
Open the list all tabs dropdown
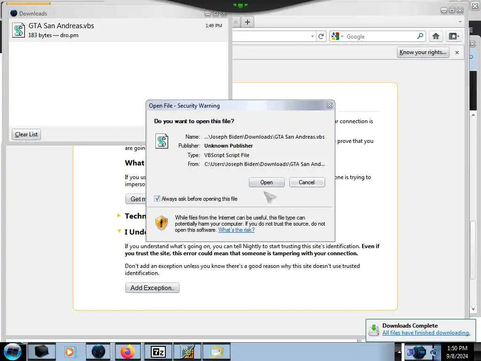[460, 22]
